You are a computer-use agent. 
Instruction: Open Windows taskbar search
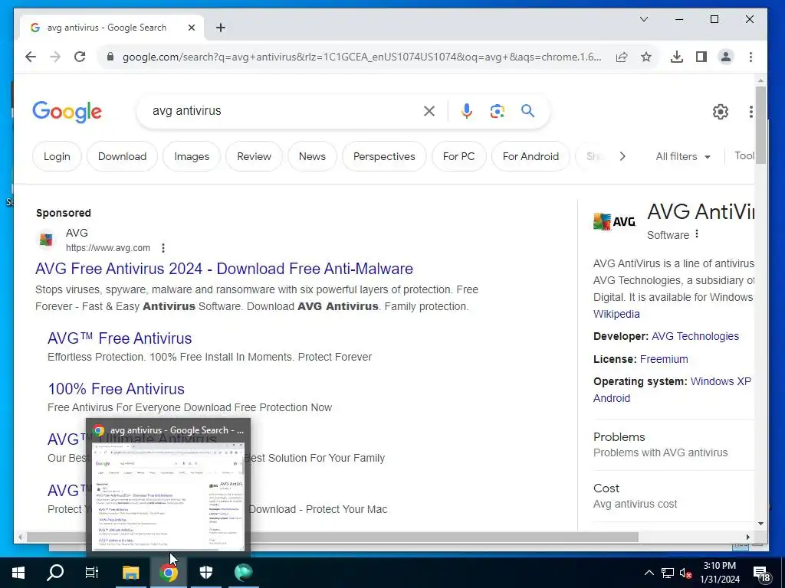(55, 573)
